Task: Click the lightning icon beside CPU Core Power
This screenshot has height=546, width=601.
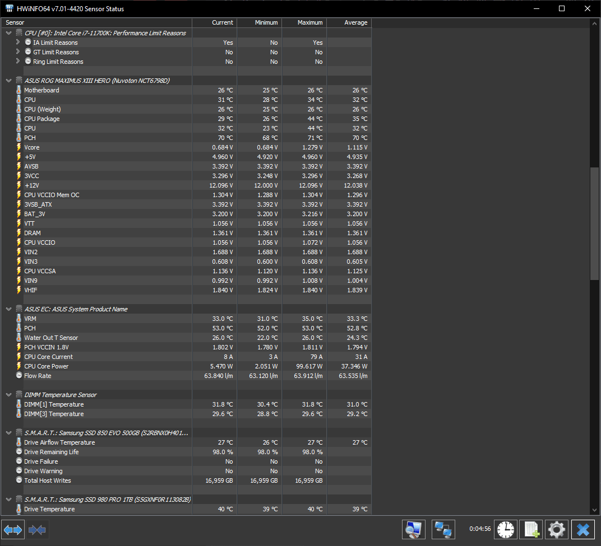Action: [x=19, y=366]
